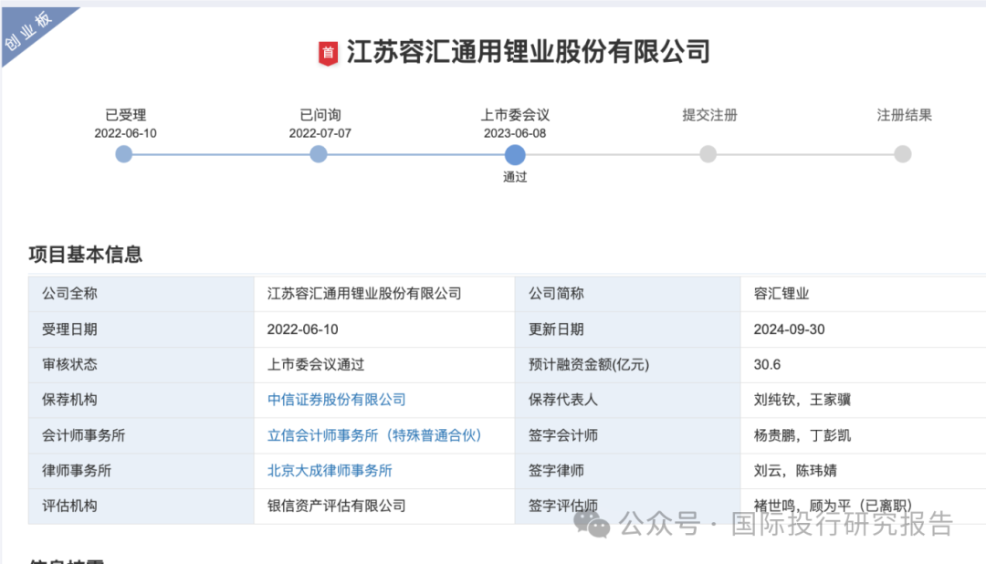Image resolution: width=986 pixels, height=564 pixels.
Task: Click the 保荐机构 label cell
Action: (x=141, y=400)
